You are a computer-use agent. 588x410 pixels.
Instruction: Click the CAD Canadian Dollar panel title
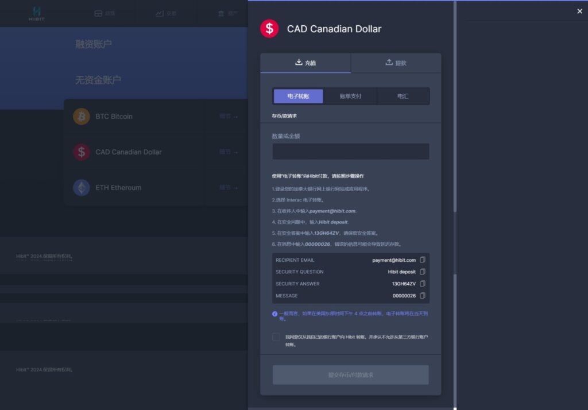coord(334,29)
